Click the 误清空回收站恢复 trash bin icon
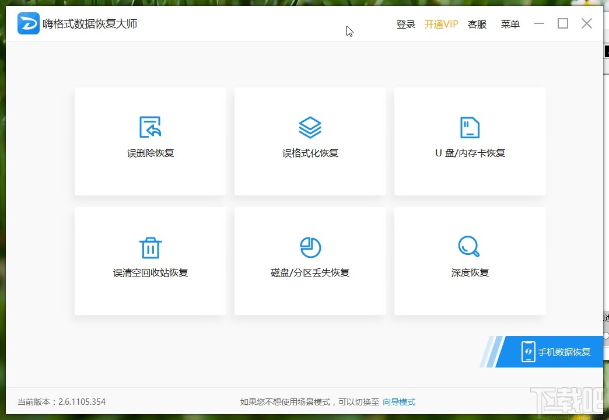The height and width of the screenshot is (420, 609). coord(150,247)
